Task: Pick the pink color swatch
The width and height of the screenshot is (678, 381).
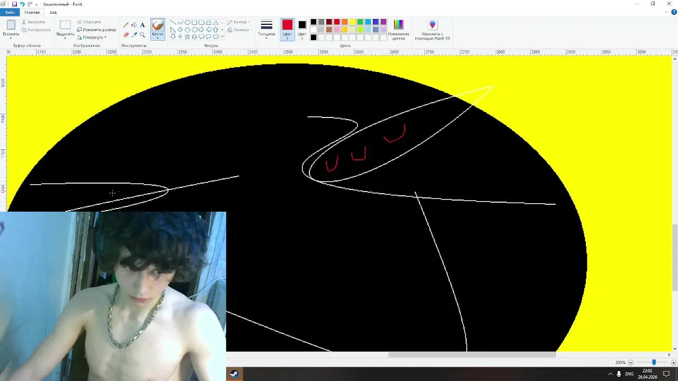Action: pyautogui.click(x=337, y=30)
